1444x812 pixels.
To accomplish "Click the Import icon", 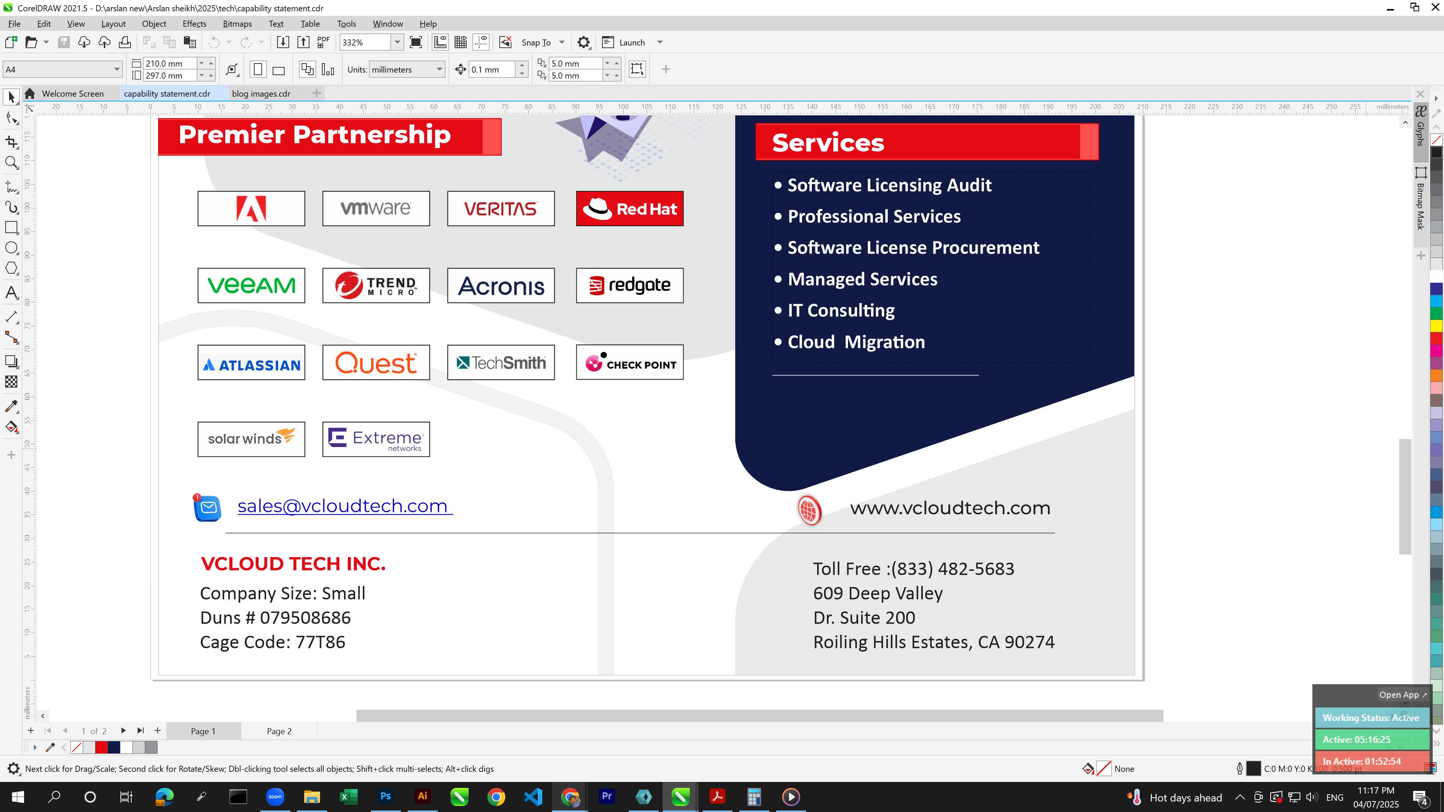I will tap(283, 42).
